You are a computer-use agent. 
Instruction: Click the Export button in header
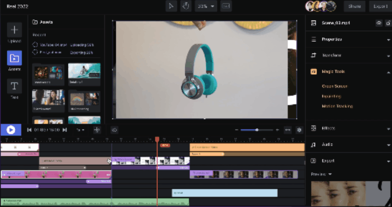(x=381, y=6)
